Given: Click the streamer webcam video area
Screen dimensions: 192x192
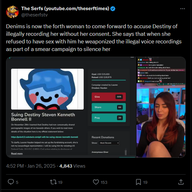Looking at the screenshot, I should pyautogui.click(x=161, y=120).
